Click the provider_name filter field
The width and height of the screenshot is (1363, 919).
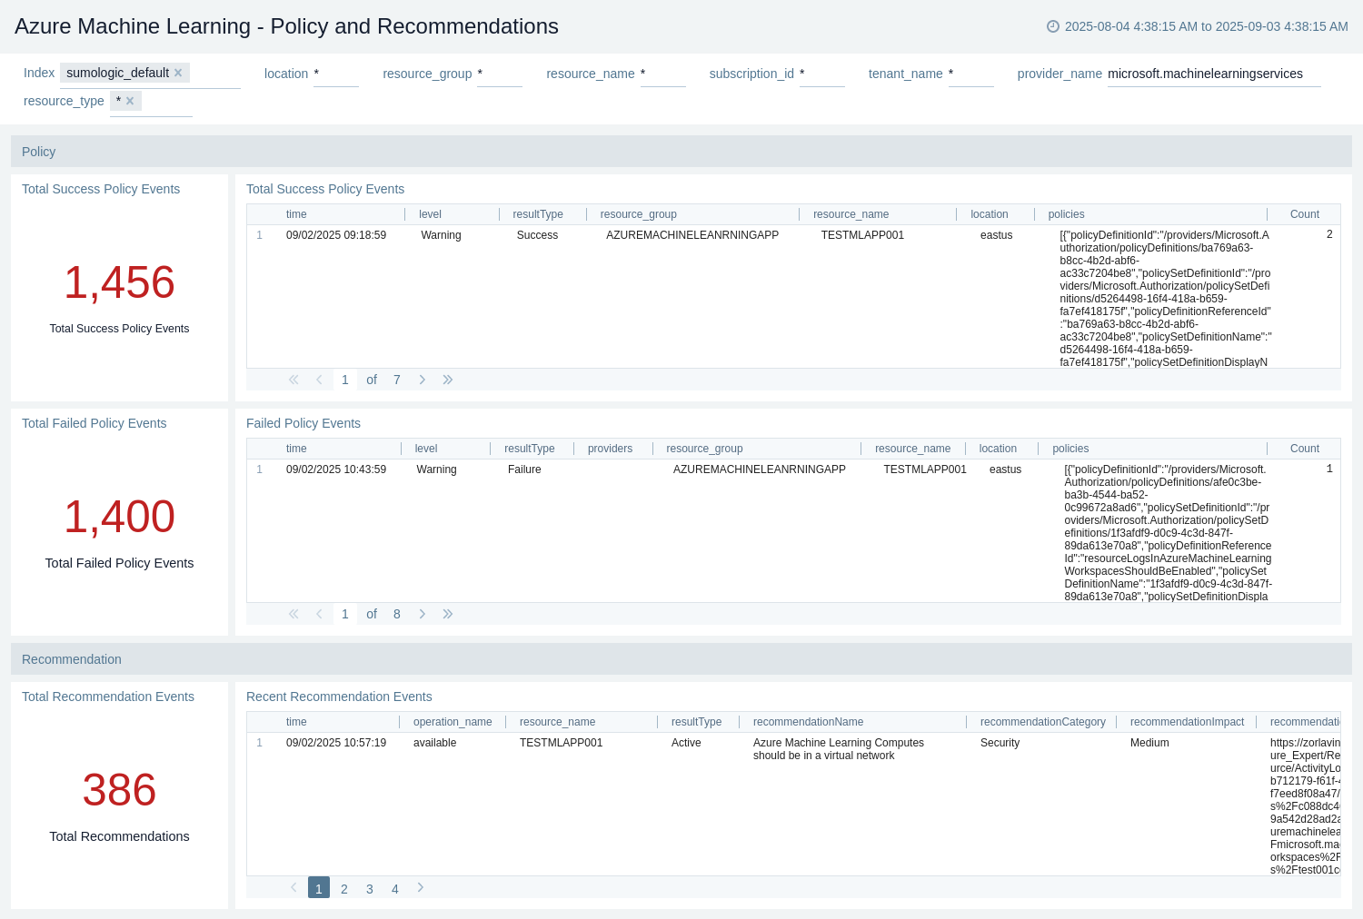[1213, 74]
